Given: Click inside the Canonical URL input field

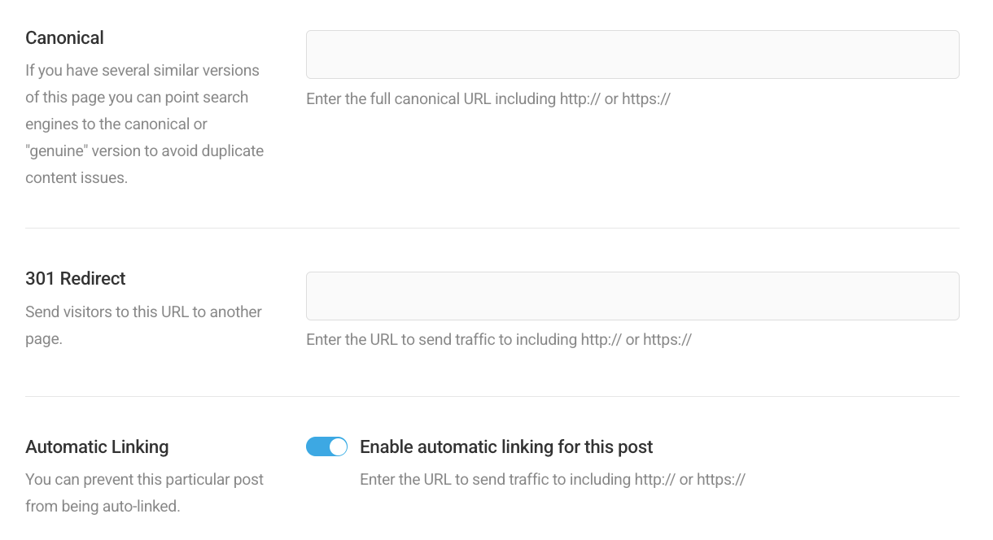Looking at the screenshot, I should [632, 54].
